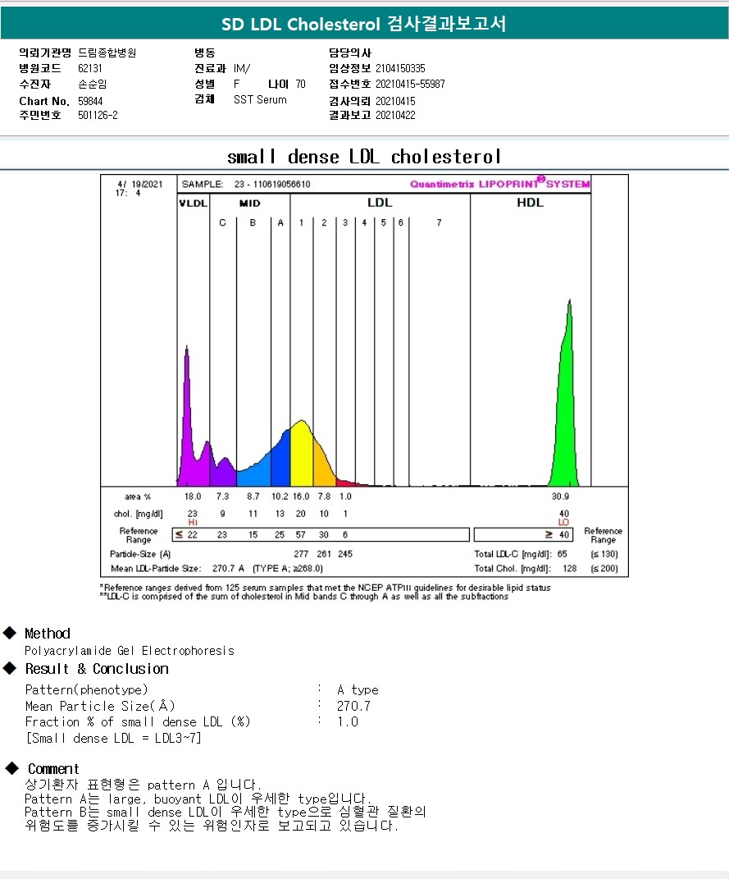
Task: Select the SD LDL Cholesterol report title bar
Action: [x=364, y=24]
